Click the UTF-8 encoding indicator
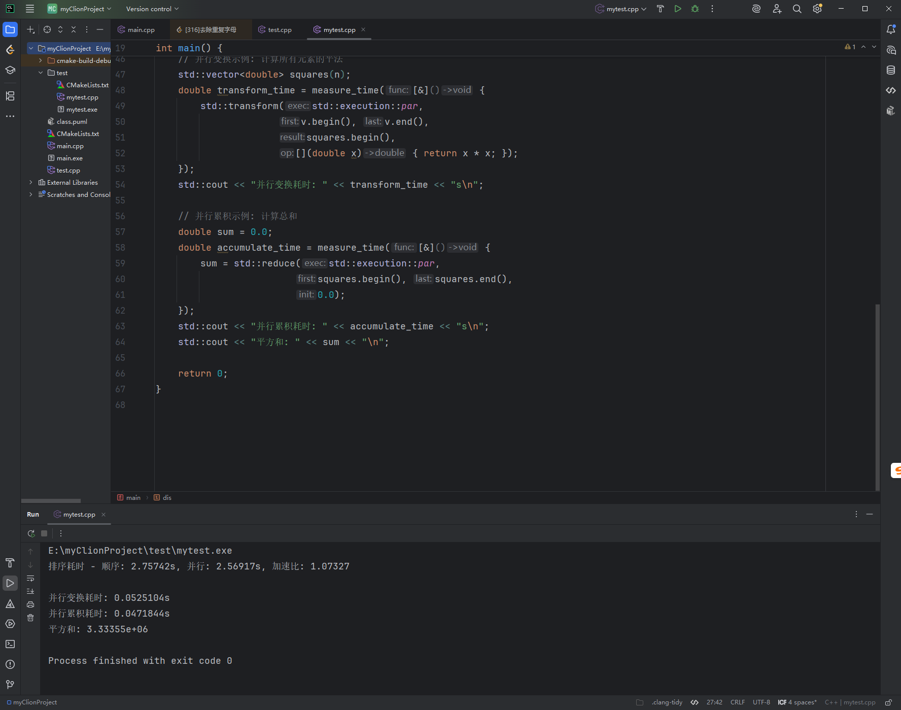Viewport: 901px width, 710px height. point(761,702)
